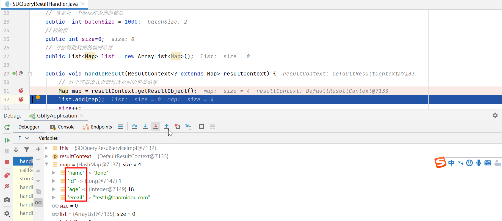Switch to the Debugger tab
This screenshot has width=502, height=221.
pos(29,127)
